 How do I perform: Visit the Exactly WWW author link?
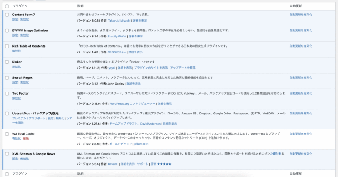click(117, 37)
